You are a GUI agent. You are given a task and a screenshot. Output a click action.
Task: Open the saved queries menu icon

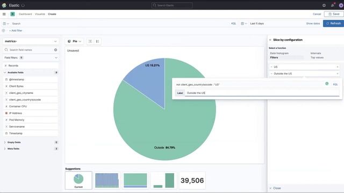click(x=6, y=24)
